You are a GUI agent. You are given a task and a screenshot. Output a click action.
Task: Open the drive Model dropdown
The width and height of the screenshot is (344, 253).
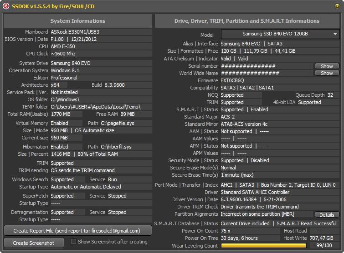280,34
